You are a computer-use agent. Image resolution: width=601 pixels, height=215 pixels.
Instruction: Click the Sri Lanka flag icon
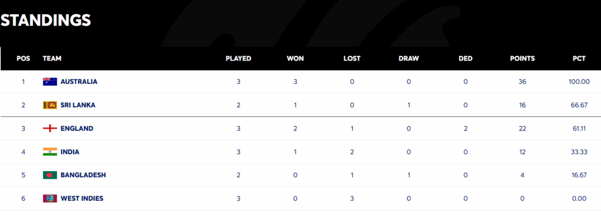tap(50, 105)
